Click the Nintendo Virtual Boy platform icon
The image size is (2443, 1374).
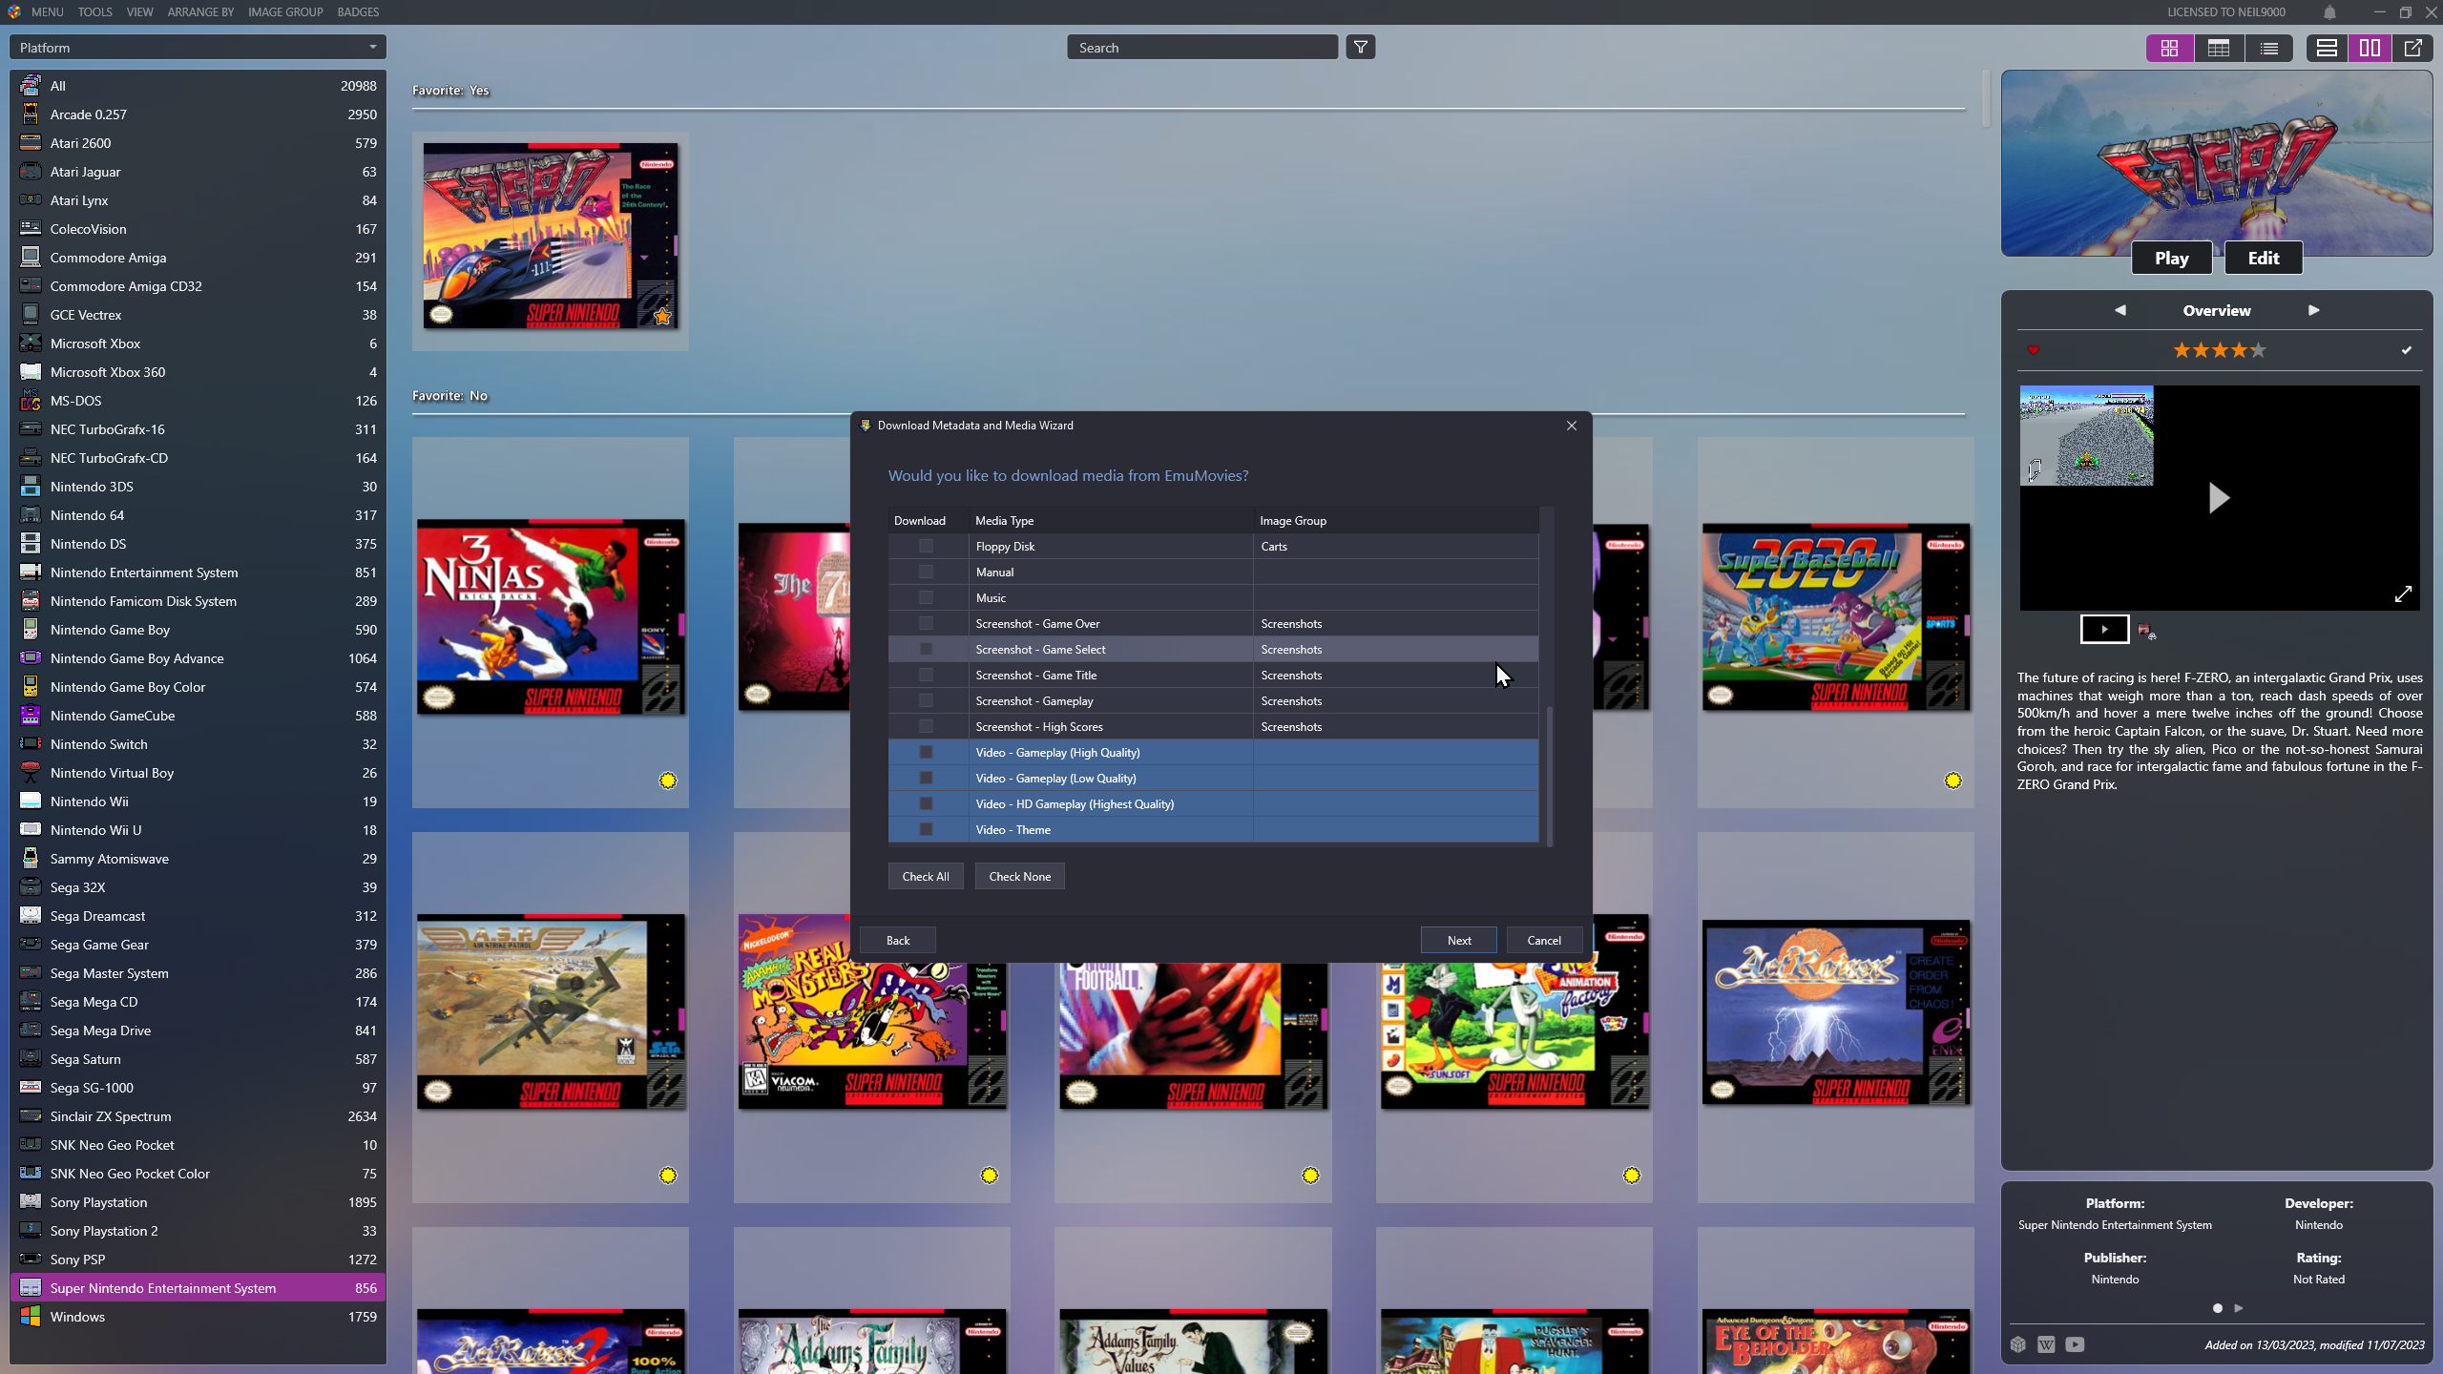[31, 773]
